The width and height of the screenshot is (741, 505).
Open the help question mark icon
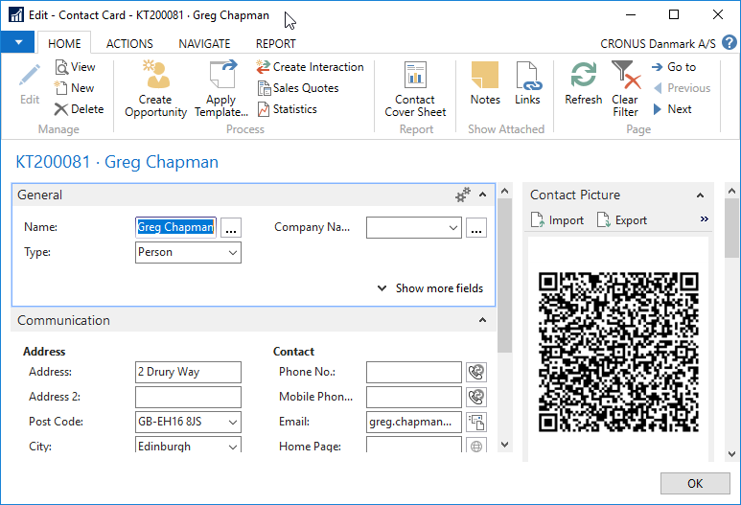[x=729, y=42]
